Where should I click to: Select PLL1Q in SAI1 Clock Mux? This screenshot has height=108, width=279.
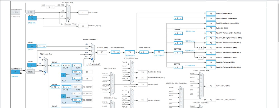click(112, 75)
